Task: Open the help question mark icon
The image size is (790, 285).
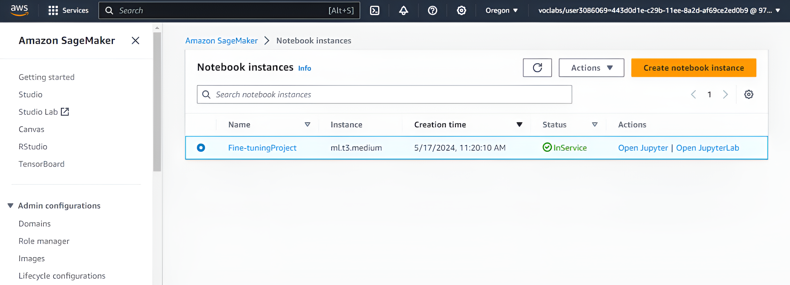Action: point(432,10)
